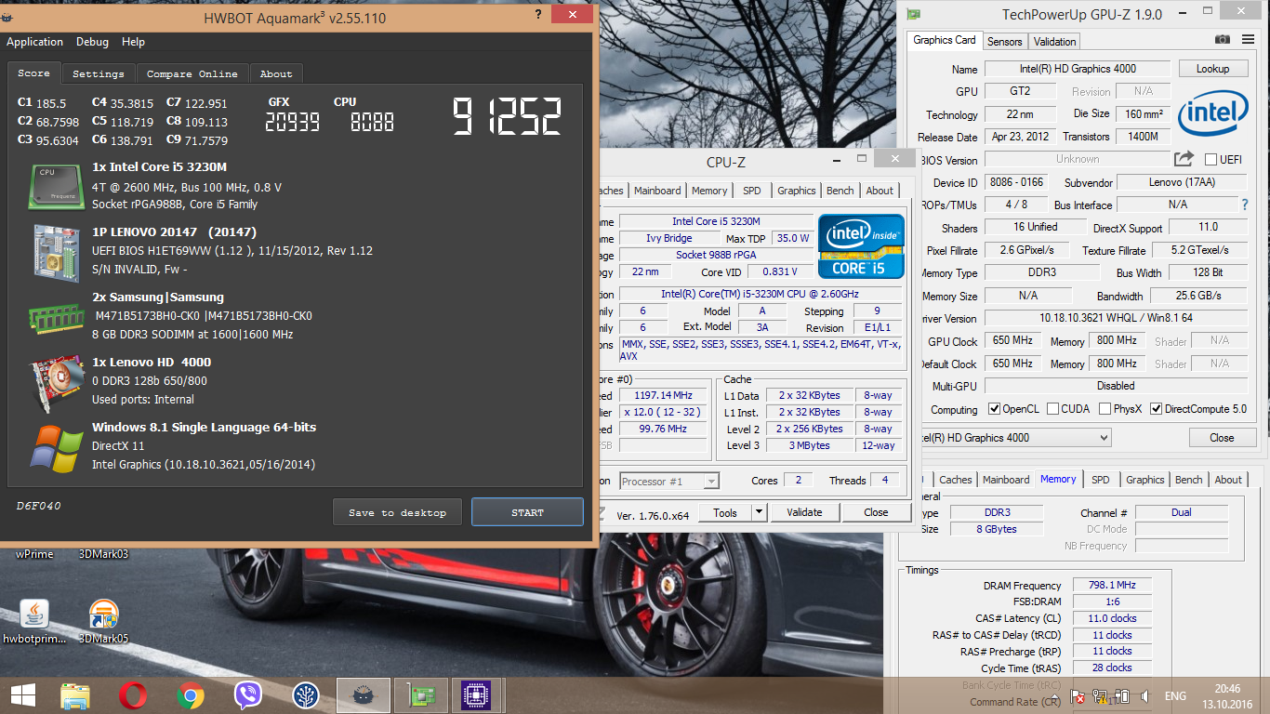Open the Windows Start button
The image size is (1270, 714).
(x=23, y=695)
